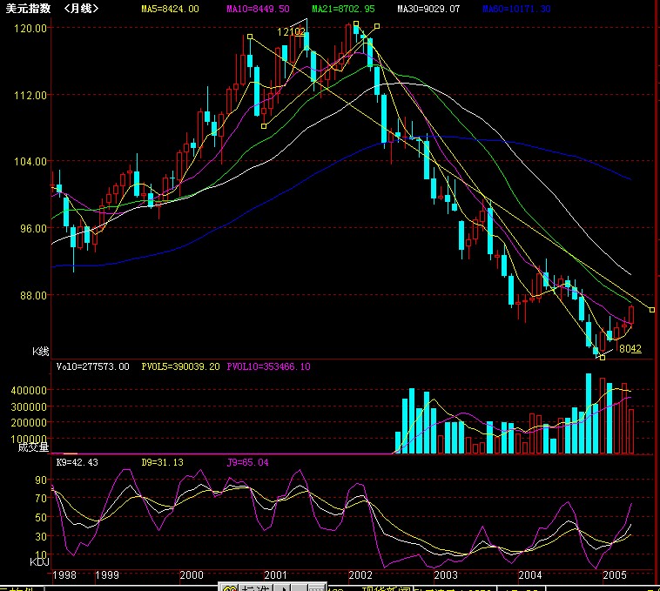
Task: Click the 30 level on KDJ axis
Action: 41,537
